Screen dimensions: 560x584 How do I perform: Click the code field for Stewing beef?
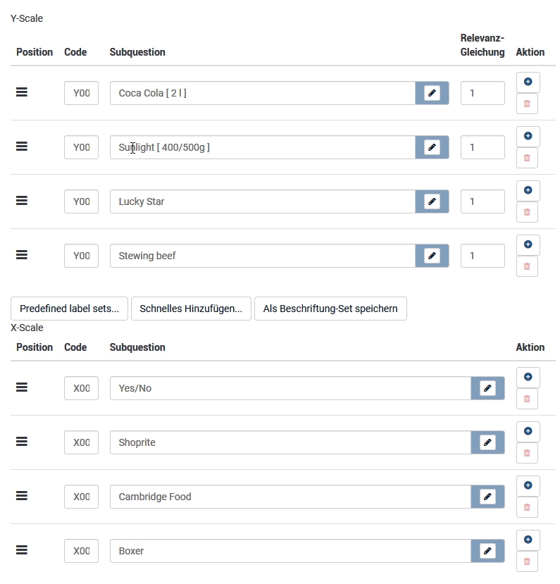click(81, 256)
